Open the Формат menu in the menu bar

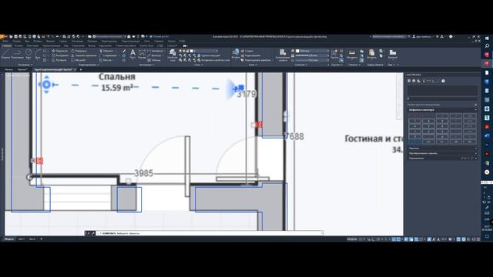point(50,41)
